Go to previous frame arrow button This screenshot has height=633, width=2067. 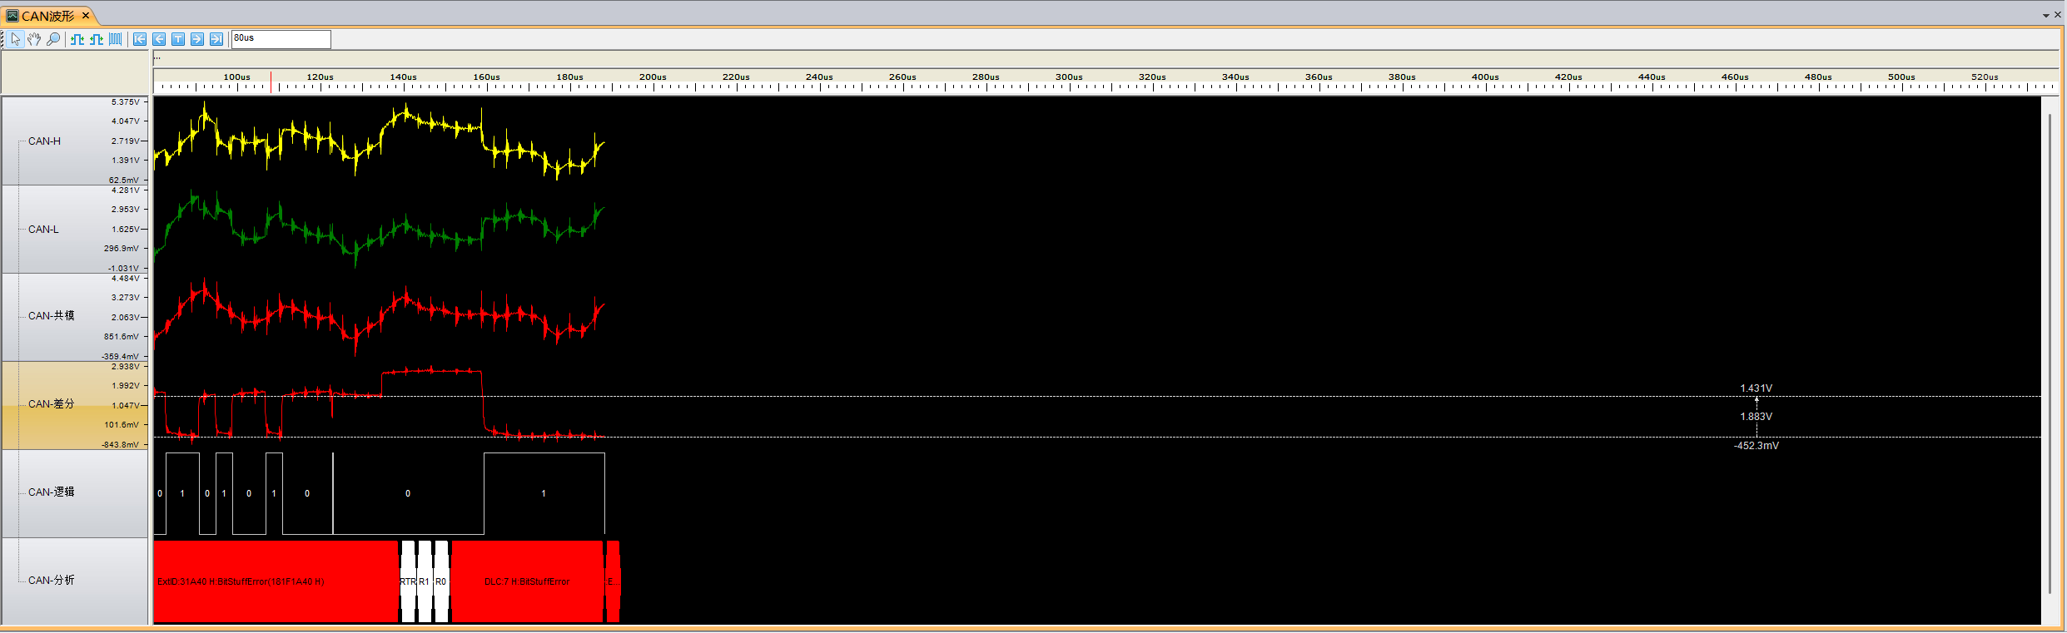pos(159,39)
